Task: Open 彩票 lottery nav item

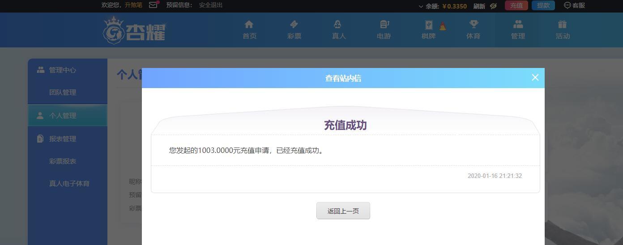Action: point(294,30)
